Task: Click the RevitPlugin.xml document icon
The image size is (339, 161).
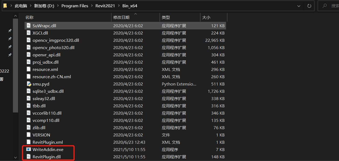Action: click(x=29, y=142)
